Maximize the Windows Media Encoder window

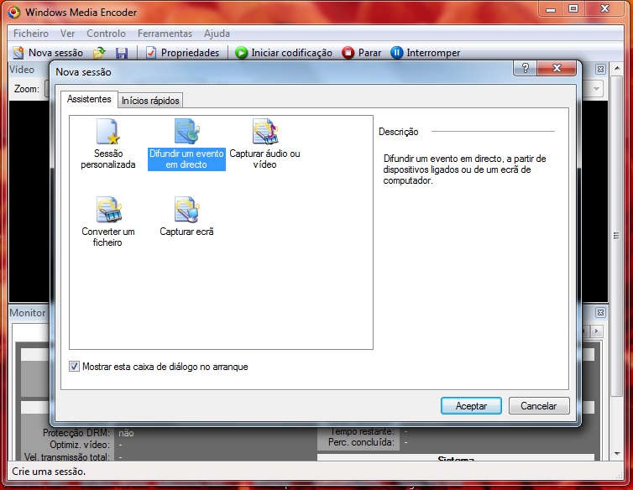point(573,9)
